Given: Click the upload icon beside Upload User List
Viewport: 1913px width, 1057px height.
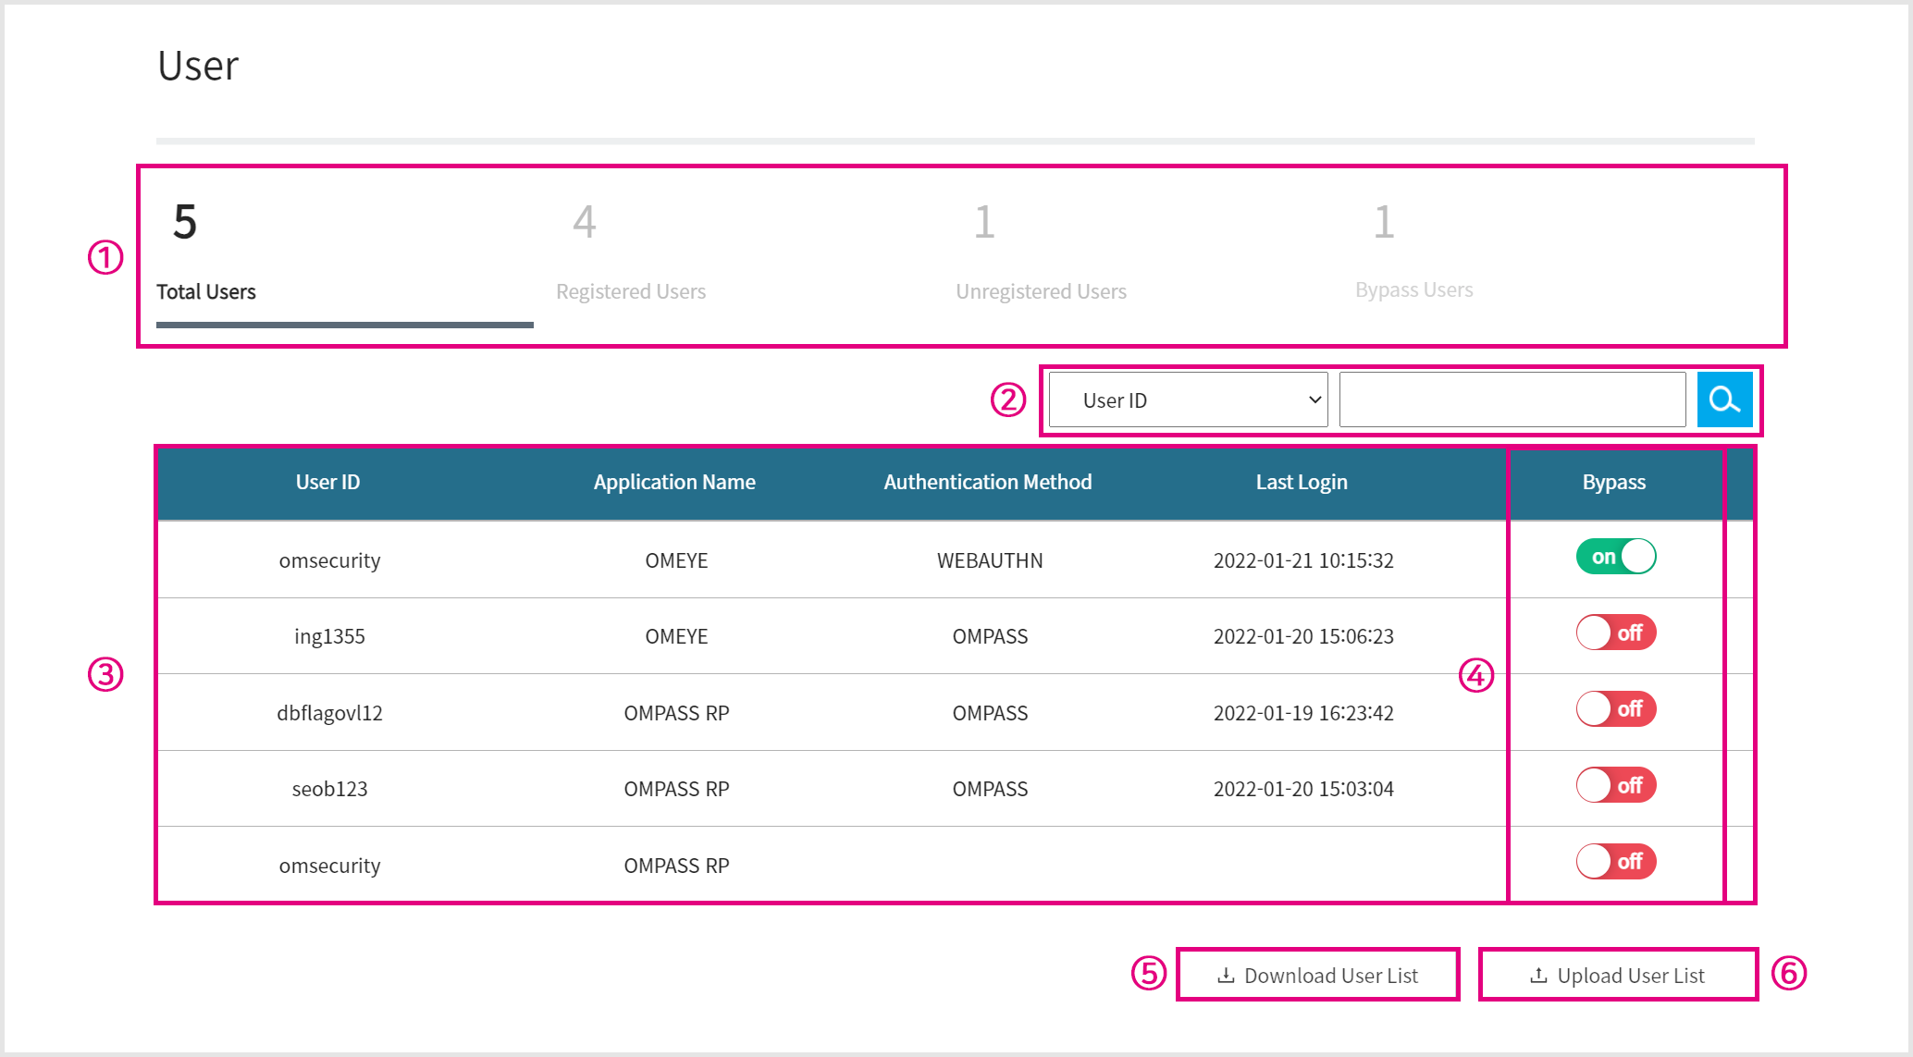Looking at the screenshot, I should pyautogui.click(x=1538, y=976).
